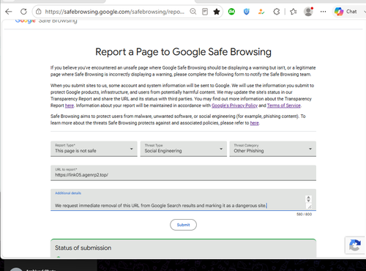The width and height of the screenshot is (366, 271).
Task: Expand the Threat Category dropdown
Action: coord(273,149)
